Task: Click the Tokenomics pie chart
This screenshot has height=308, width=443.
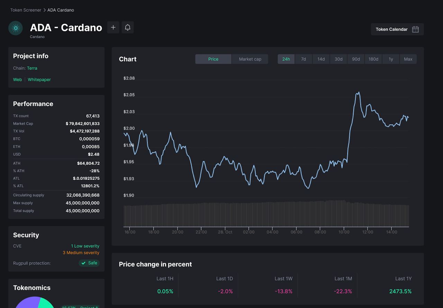Action: (35, 302)
